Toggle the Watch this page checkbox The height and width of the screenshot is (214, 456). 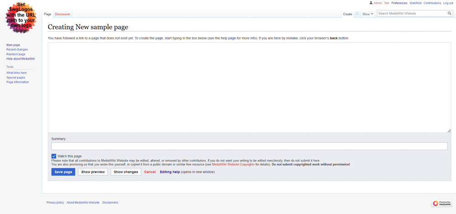[x=54, y=156]
